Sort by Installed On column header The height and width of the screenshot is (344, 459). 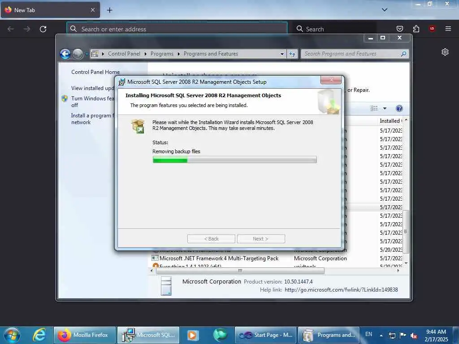tap(391, 121)
